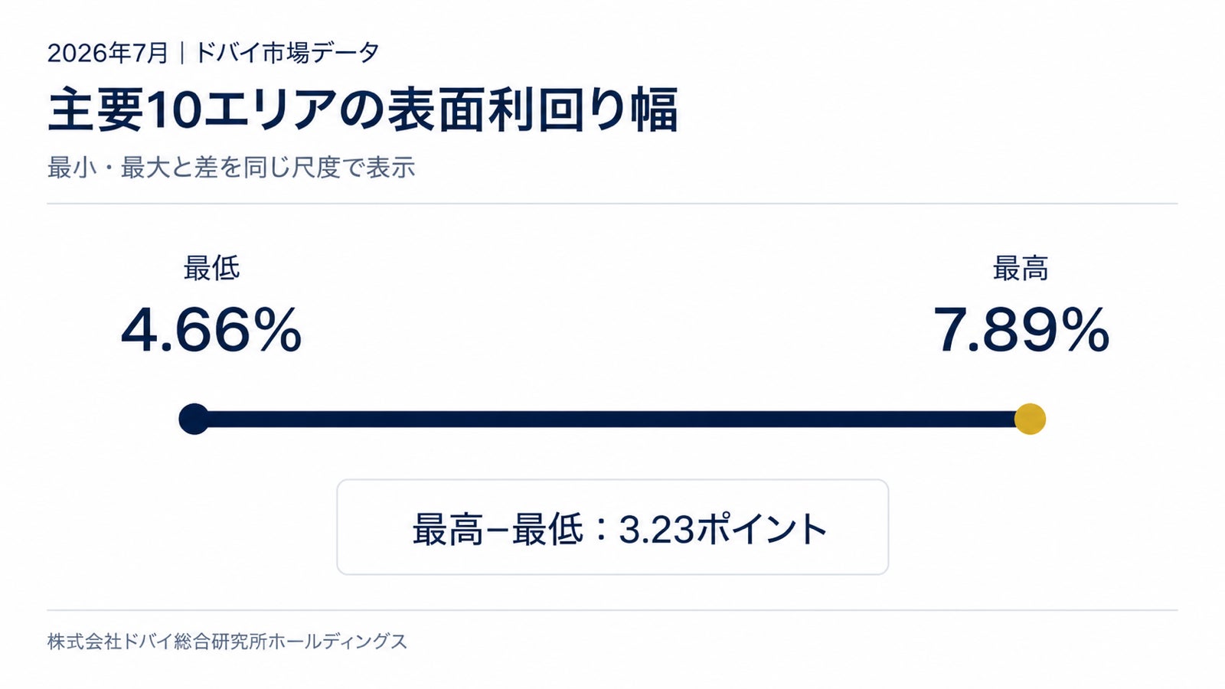Click the 2026年7月 date text
The width and height of the screenshot is (1225, 689).
(x=108, y=53)
